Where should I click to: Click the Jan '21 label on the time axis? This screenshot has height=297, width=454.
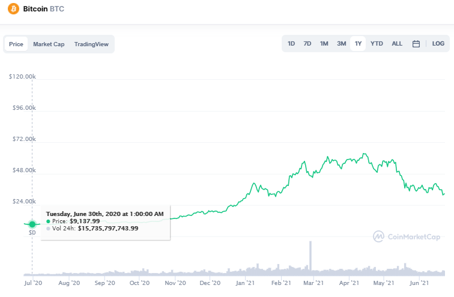(x=245, y=283)
